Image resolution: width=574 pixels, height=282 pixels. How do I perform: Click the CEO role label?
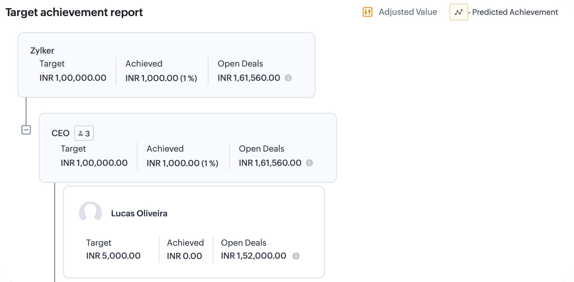60,133
